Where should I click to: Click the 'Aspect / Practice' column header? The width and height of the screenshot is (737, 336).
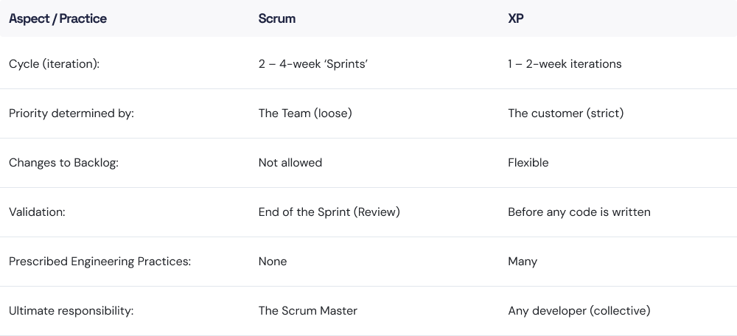[x=57, y=19]
